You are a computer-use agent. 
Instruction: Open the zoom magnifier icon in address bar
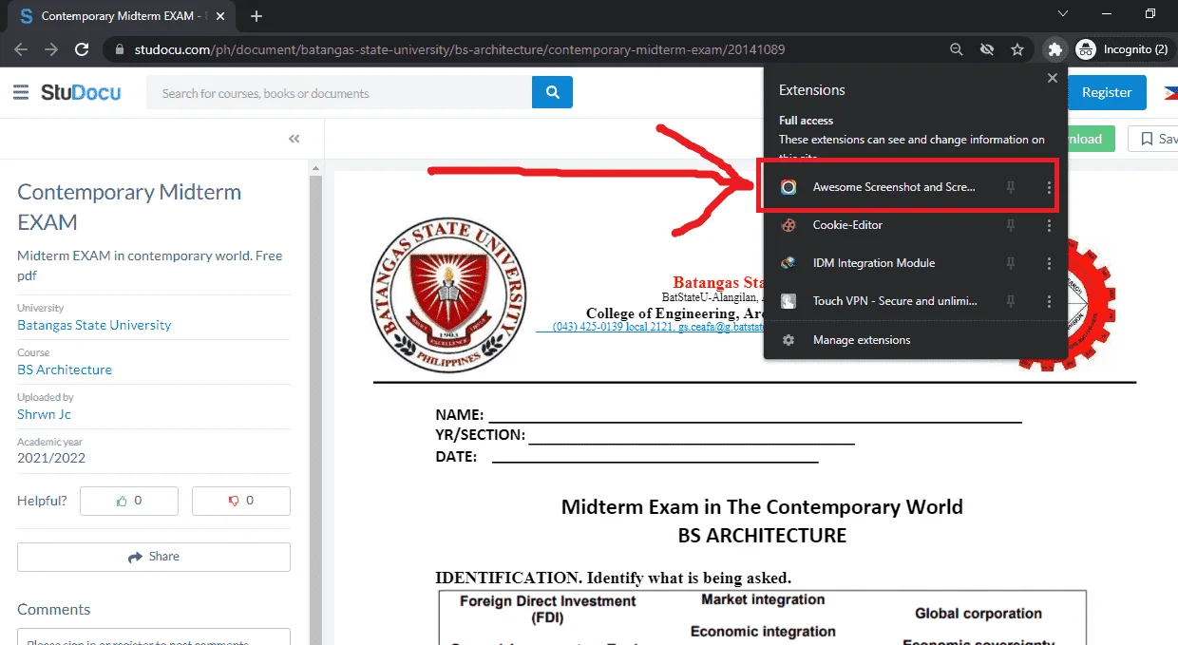957,49
